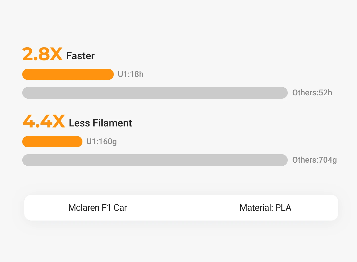Click the Faster label

[80, 56]
